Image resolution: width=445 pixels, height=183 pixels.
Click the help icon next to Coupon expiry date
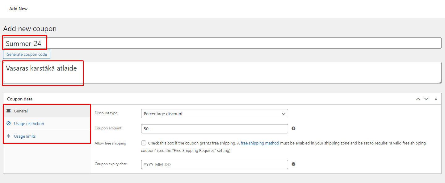point(293,164)
